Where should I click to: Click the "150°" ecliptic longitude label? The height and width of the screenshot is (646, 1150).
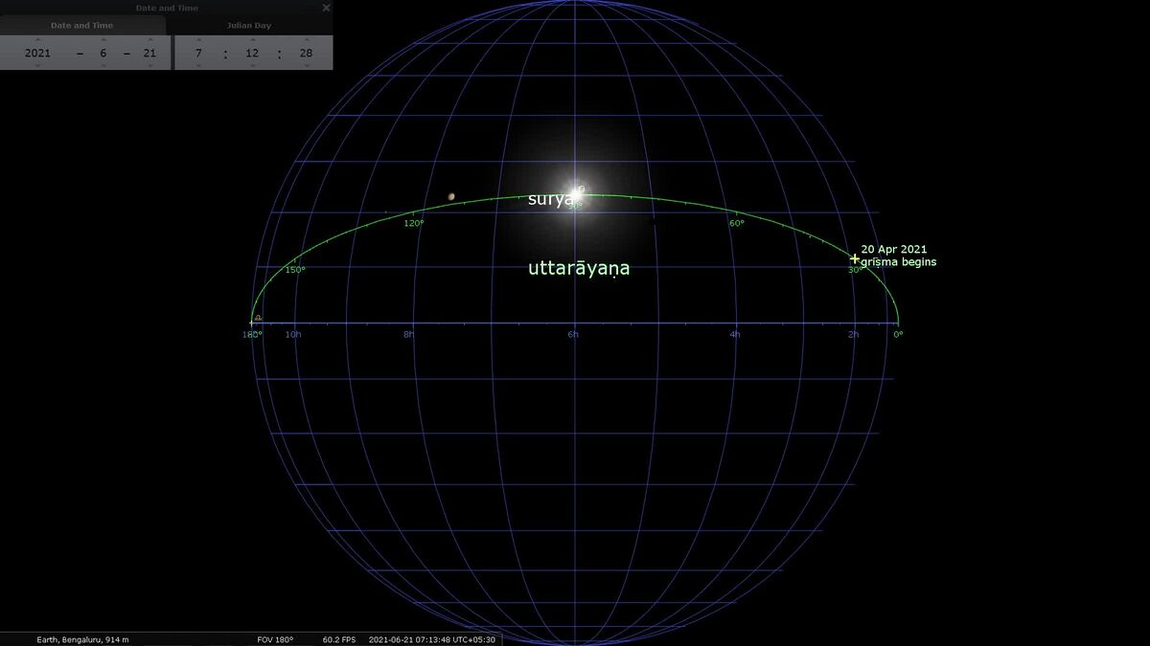click(x=295, y=270)
